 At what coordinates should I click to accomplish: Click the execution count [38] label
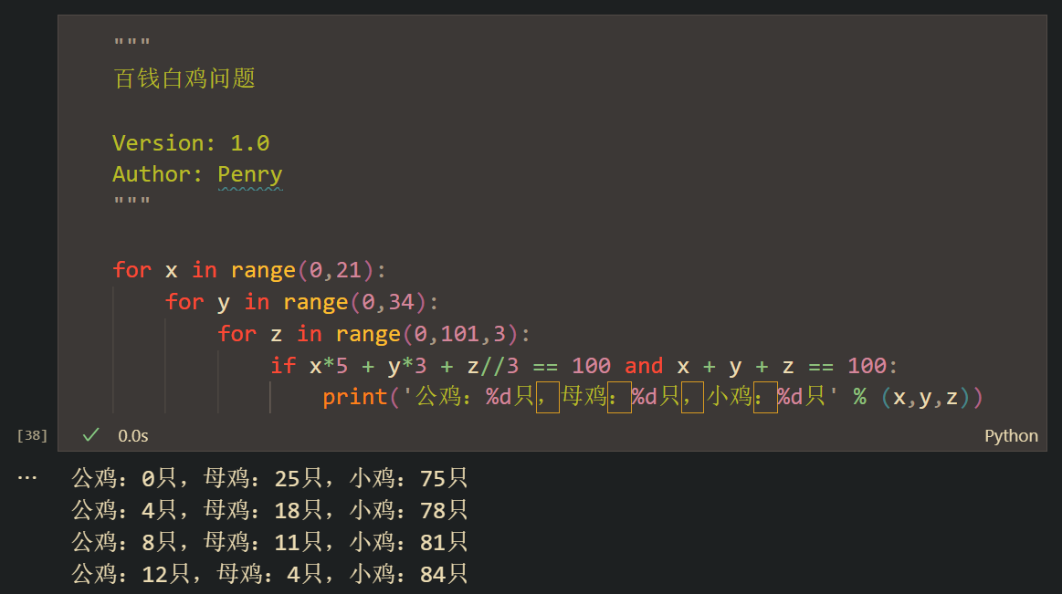[32, 435]
